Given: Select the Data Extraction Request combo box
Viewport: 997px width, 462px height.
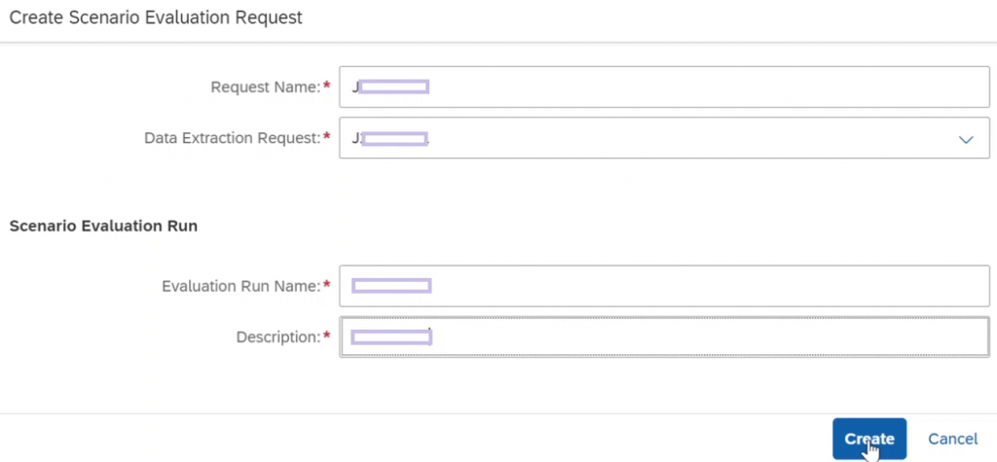Looking at the screenshot, I should point(664,138).
